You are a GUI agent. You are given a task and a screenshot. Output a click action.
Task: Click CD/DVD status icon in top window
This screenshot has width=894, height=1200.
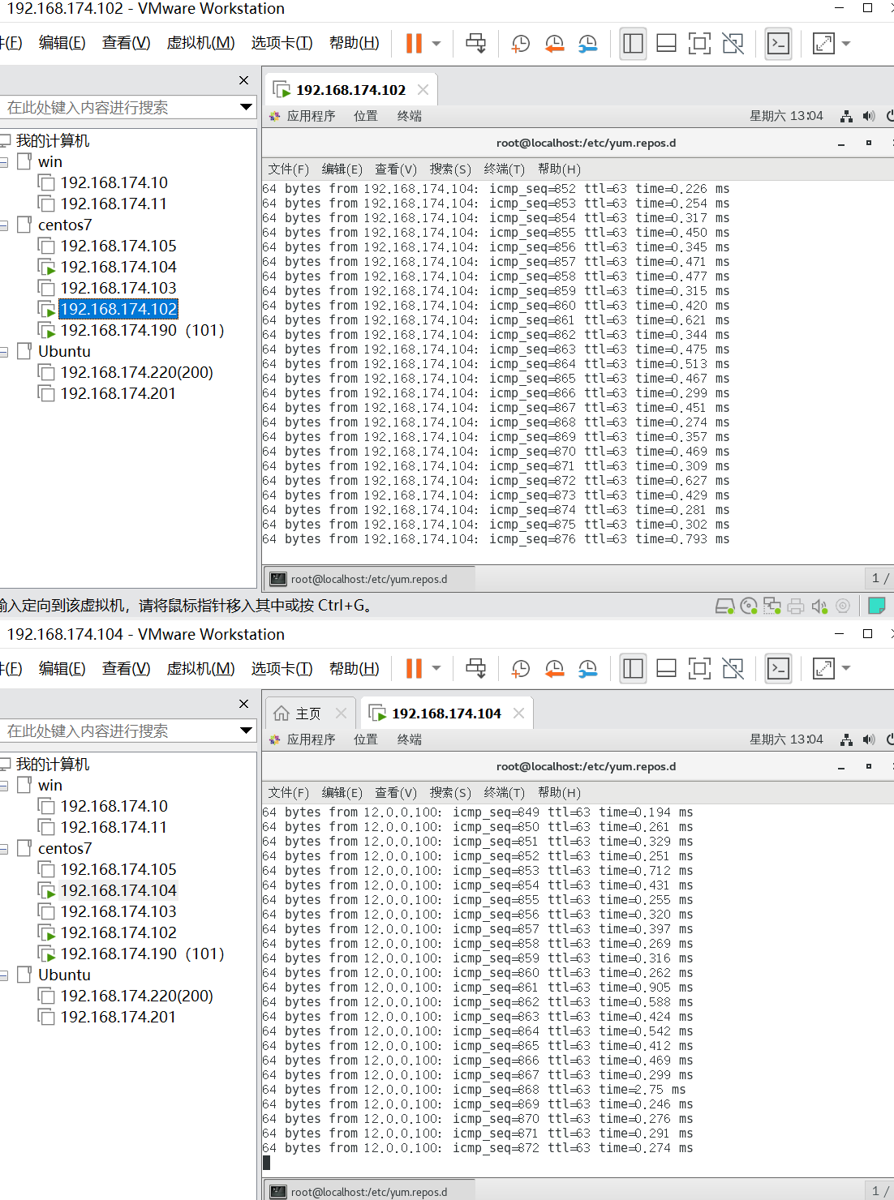pyautogui.click(x=749, y=606)
